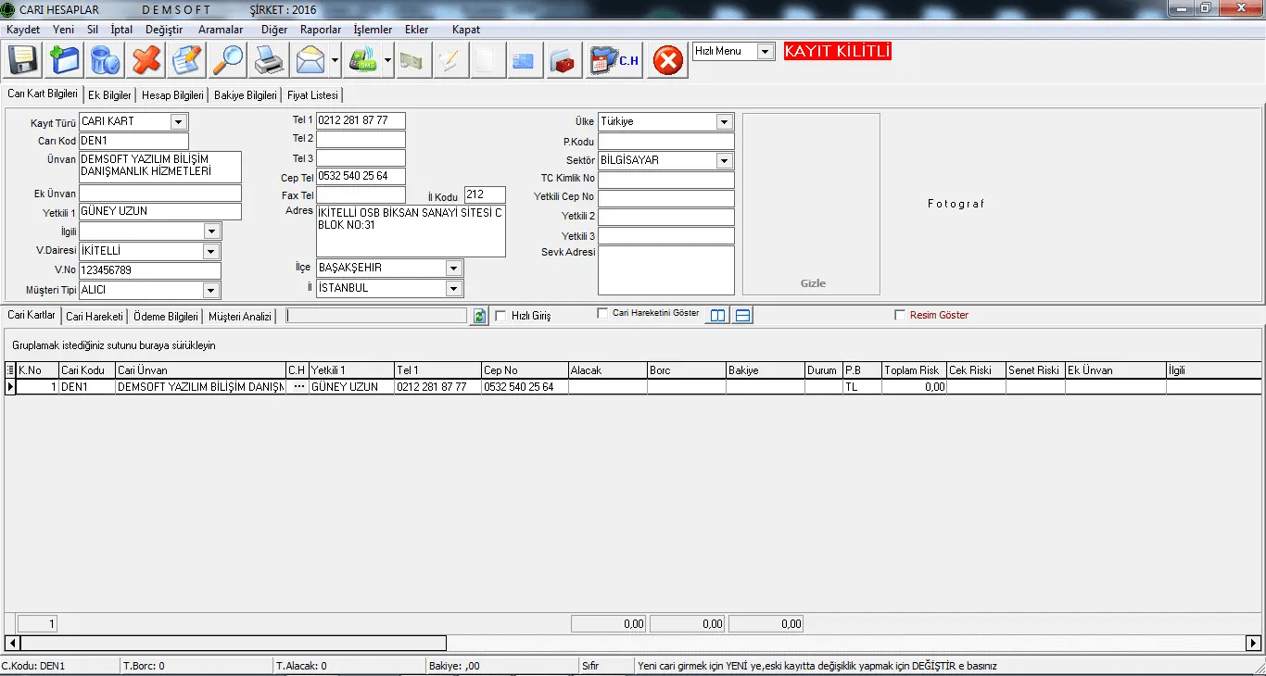1266x676 pixels.
Task: Click the SMS phone icon
Action: [x=362, y=60]
